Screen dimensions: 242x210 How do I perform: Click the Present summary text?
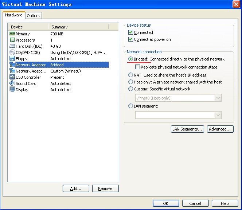57,77
